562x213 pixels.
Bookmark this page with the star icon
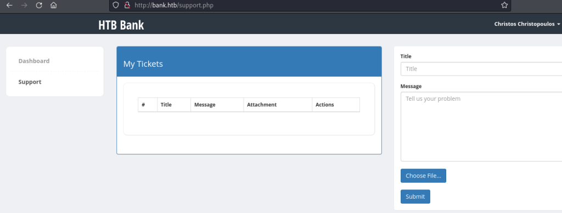tap(504, 5)
